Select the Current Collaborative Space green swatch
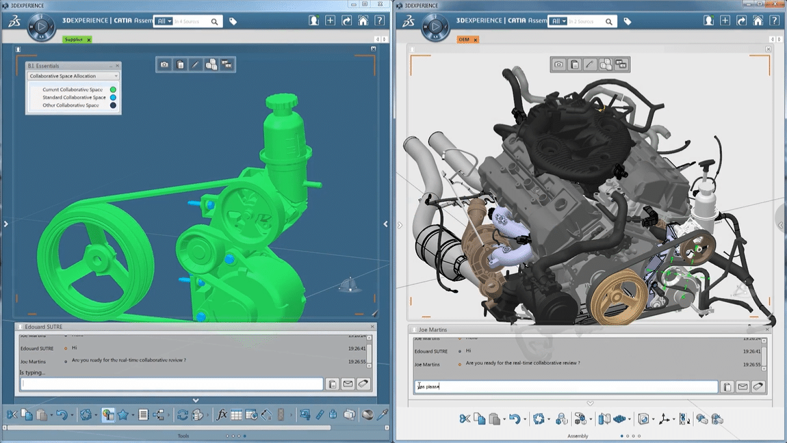The image size is (787, 443). (x=113, y=90)
